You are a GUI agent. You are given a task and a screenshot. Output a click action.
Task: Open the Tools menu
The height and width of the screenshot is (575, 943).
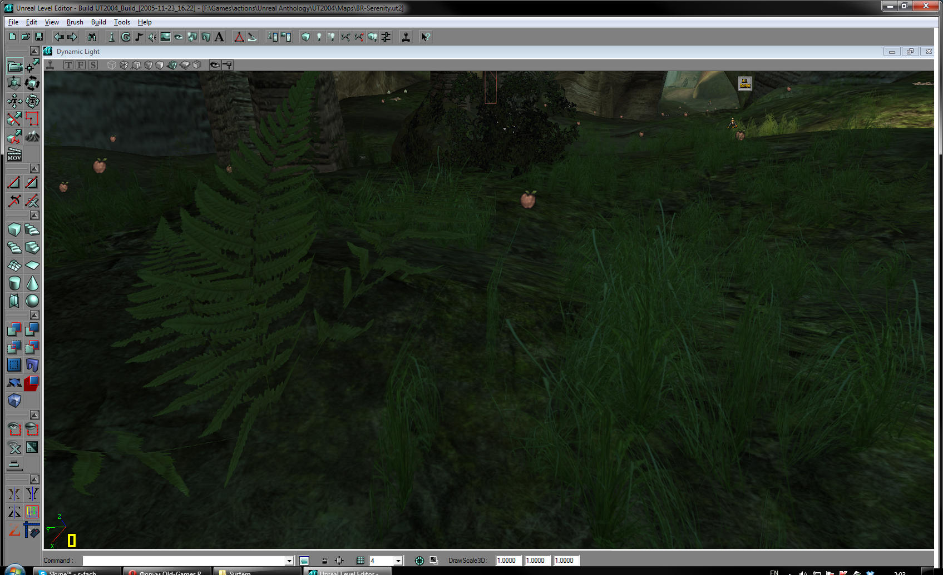click(x=122, y=22)
